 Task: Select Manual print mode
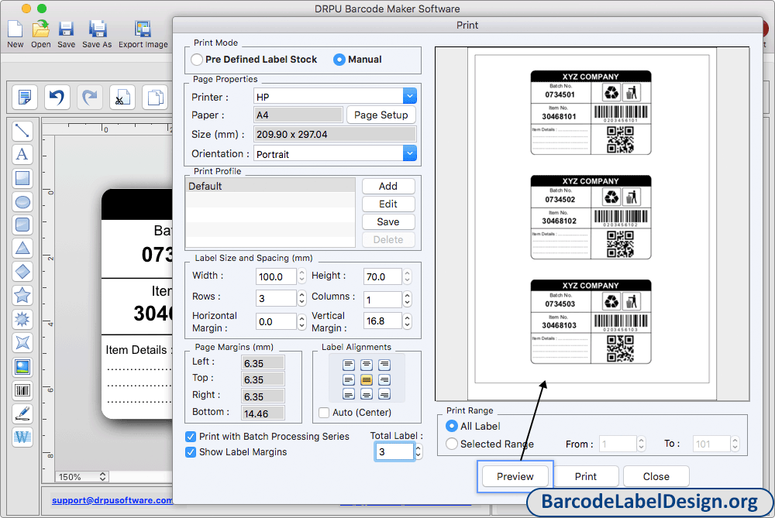click(x=339, y=60)
